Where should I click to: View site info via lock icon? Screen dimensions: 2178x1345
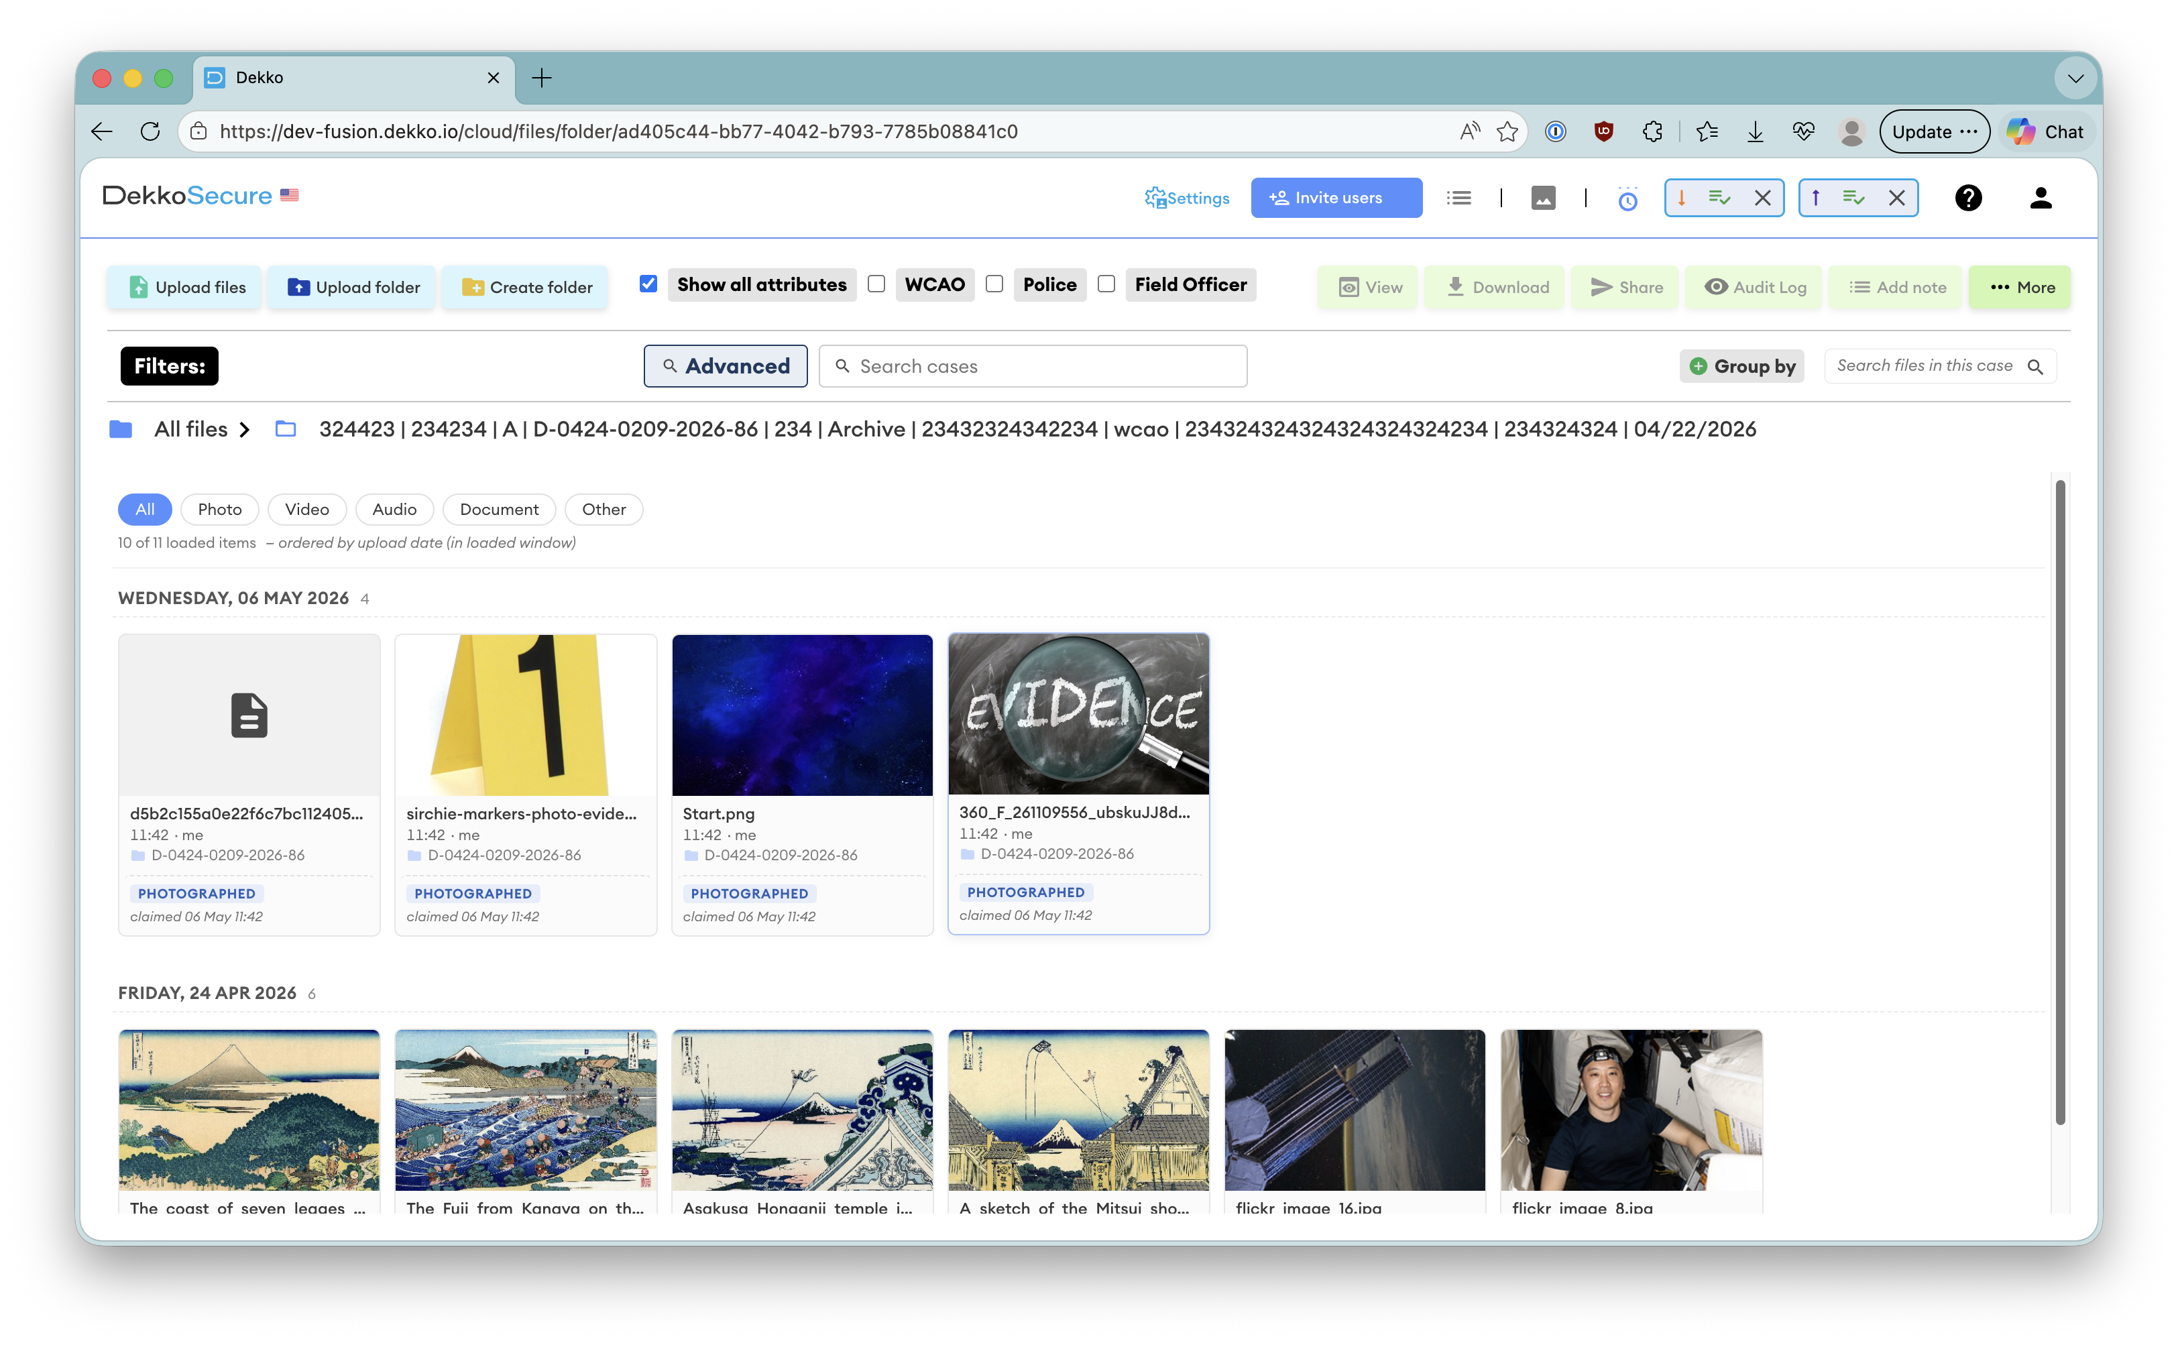pos(199,131)
